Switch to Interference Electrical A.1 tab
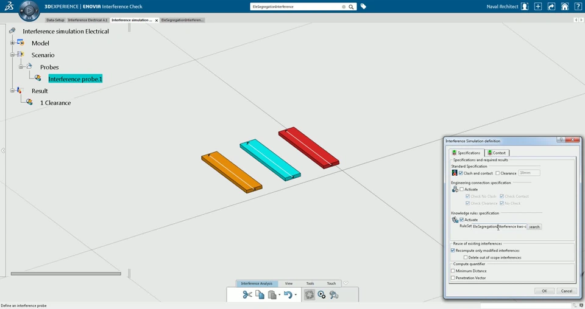 pyautogui.click(x=88, y=20)
